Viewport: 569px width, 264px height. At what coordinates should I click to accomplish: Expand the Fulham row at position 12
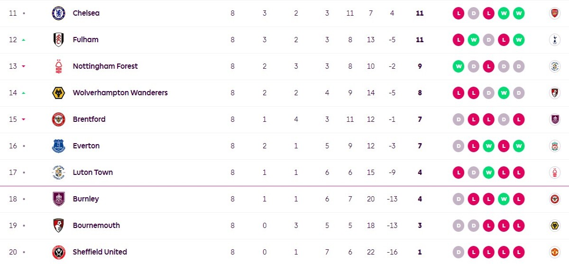(x=284, y=40)
